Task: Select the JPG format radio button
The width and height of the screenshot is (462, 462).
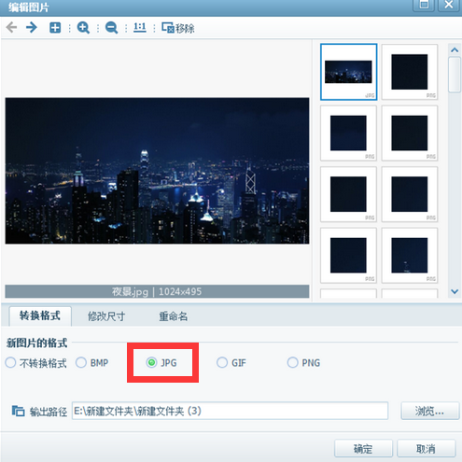Action: point(151,362)
